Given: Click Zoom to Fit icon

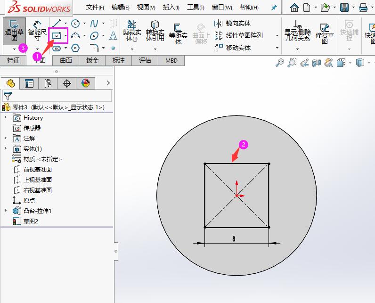Looking at the screenshot, I should (279, 63).
